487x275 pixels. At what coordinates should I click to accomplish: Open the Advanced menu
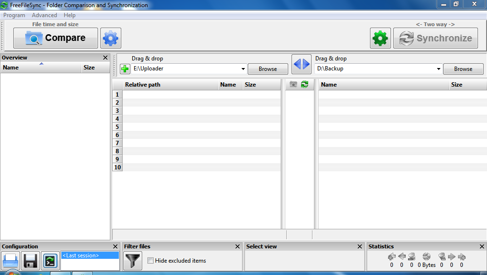(44, 15)
